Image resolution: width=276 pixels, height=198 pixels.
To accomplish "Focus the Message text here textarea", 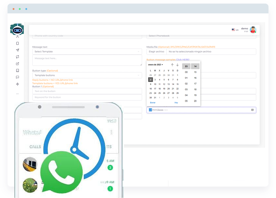I will point(87,60).
